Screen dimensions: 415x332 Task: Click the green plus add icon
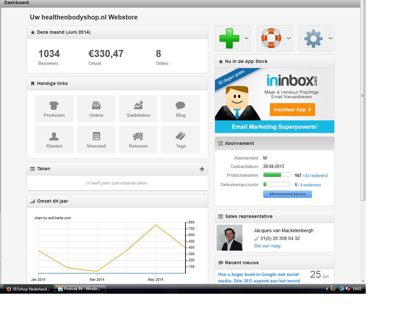pyautogui.click(x=229, y=38)
